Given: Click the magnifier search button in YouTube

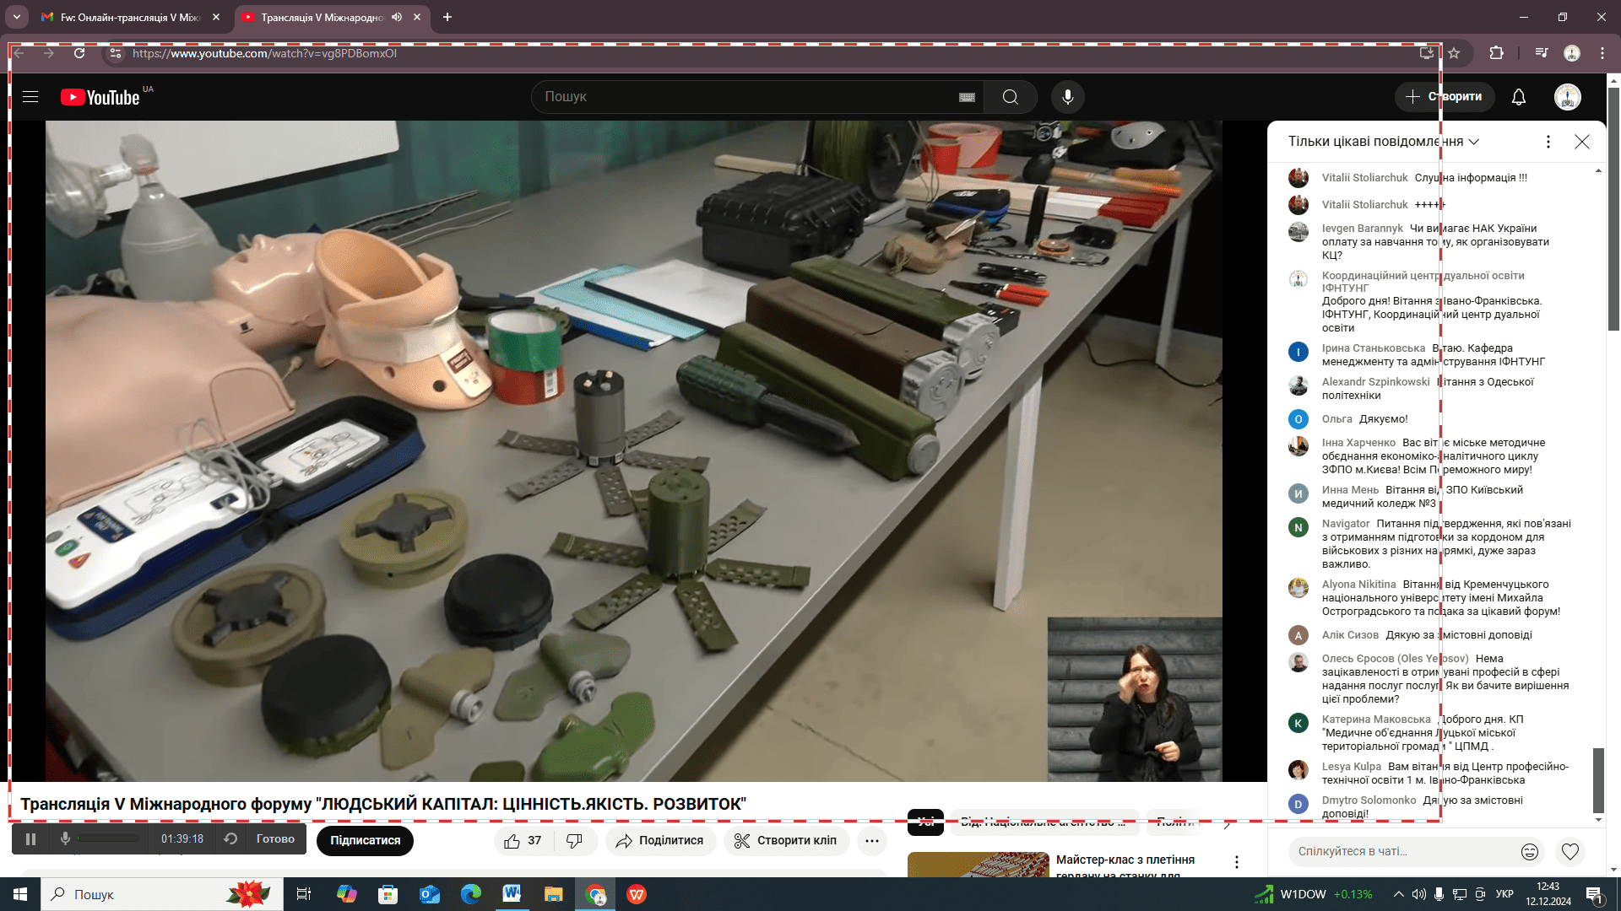Looking at the screenshot, I should [1010, 97].
